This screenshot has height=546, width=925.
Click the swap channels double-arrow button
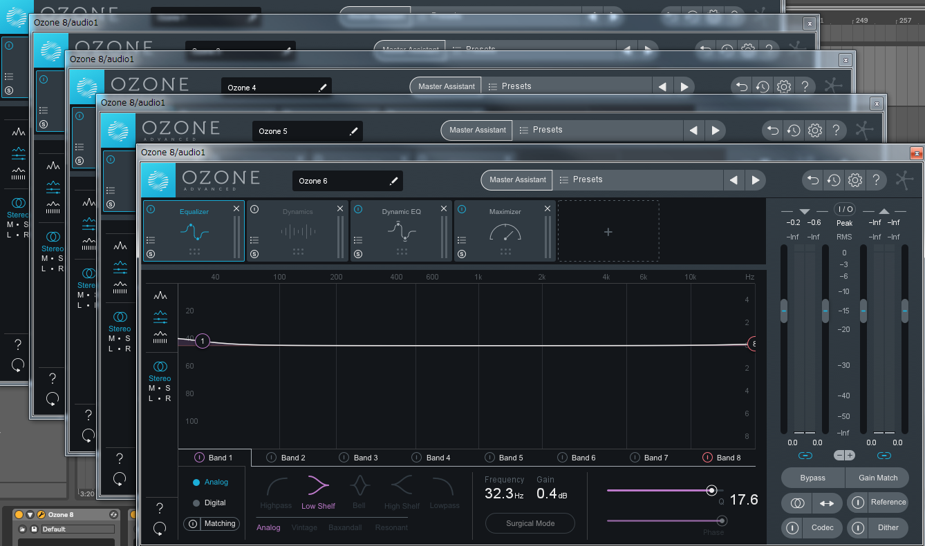[827, 503]
